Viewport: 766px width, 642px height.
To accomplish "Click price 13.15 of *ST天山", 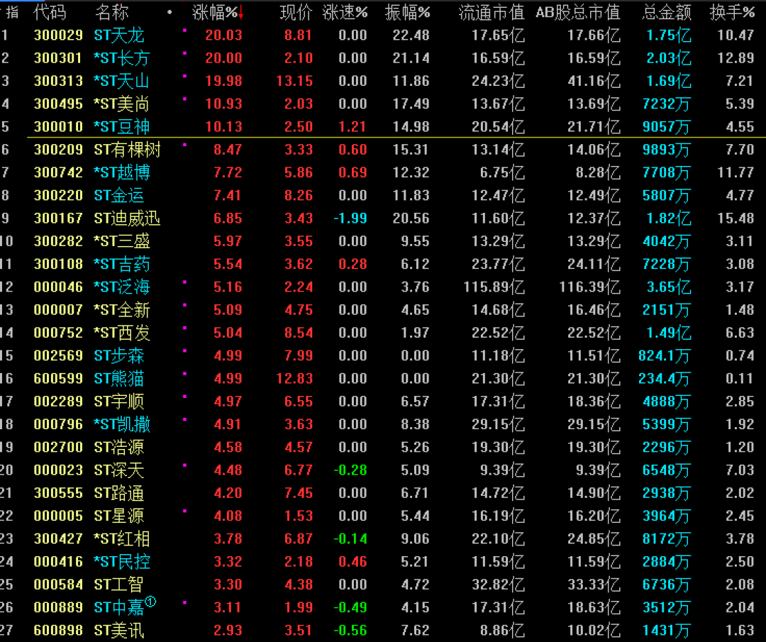I will (294, 81).
